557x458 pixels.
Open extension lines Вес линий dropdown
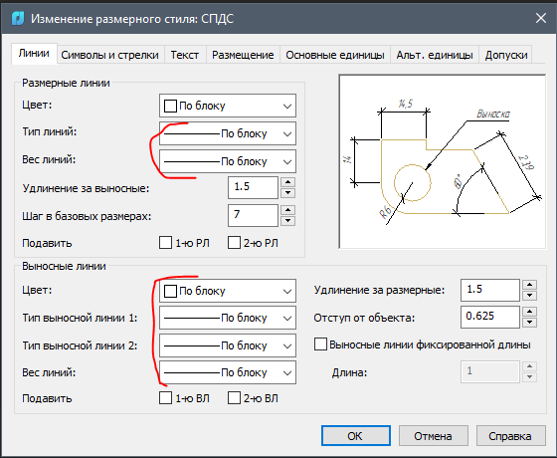point(228,372)
